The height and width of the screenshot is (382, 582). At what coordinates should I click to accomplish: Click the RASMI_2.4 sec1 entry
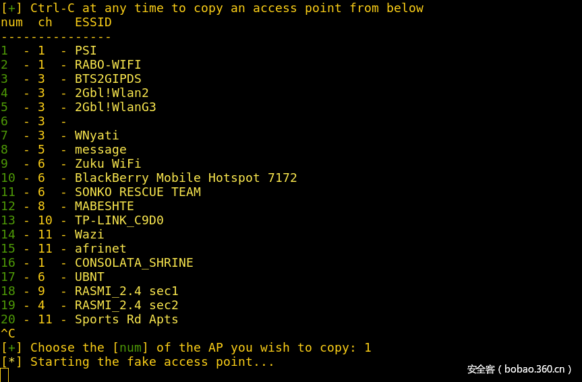(x=126, y=291)
